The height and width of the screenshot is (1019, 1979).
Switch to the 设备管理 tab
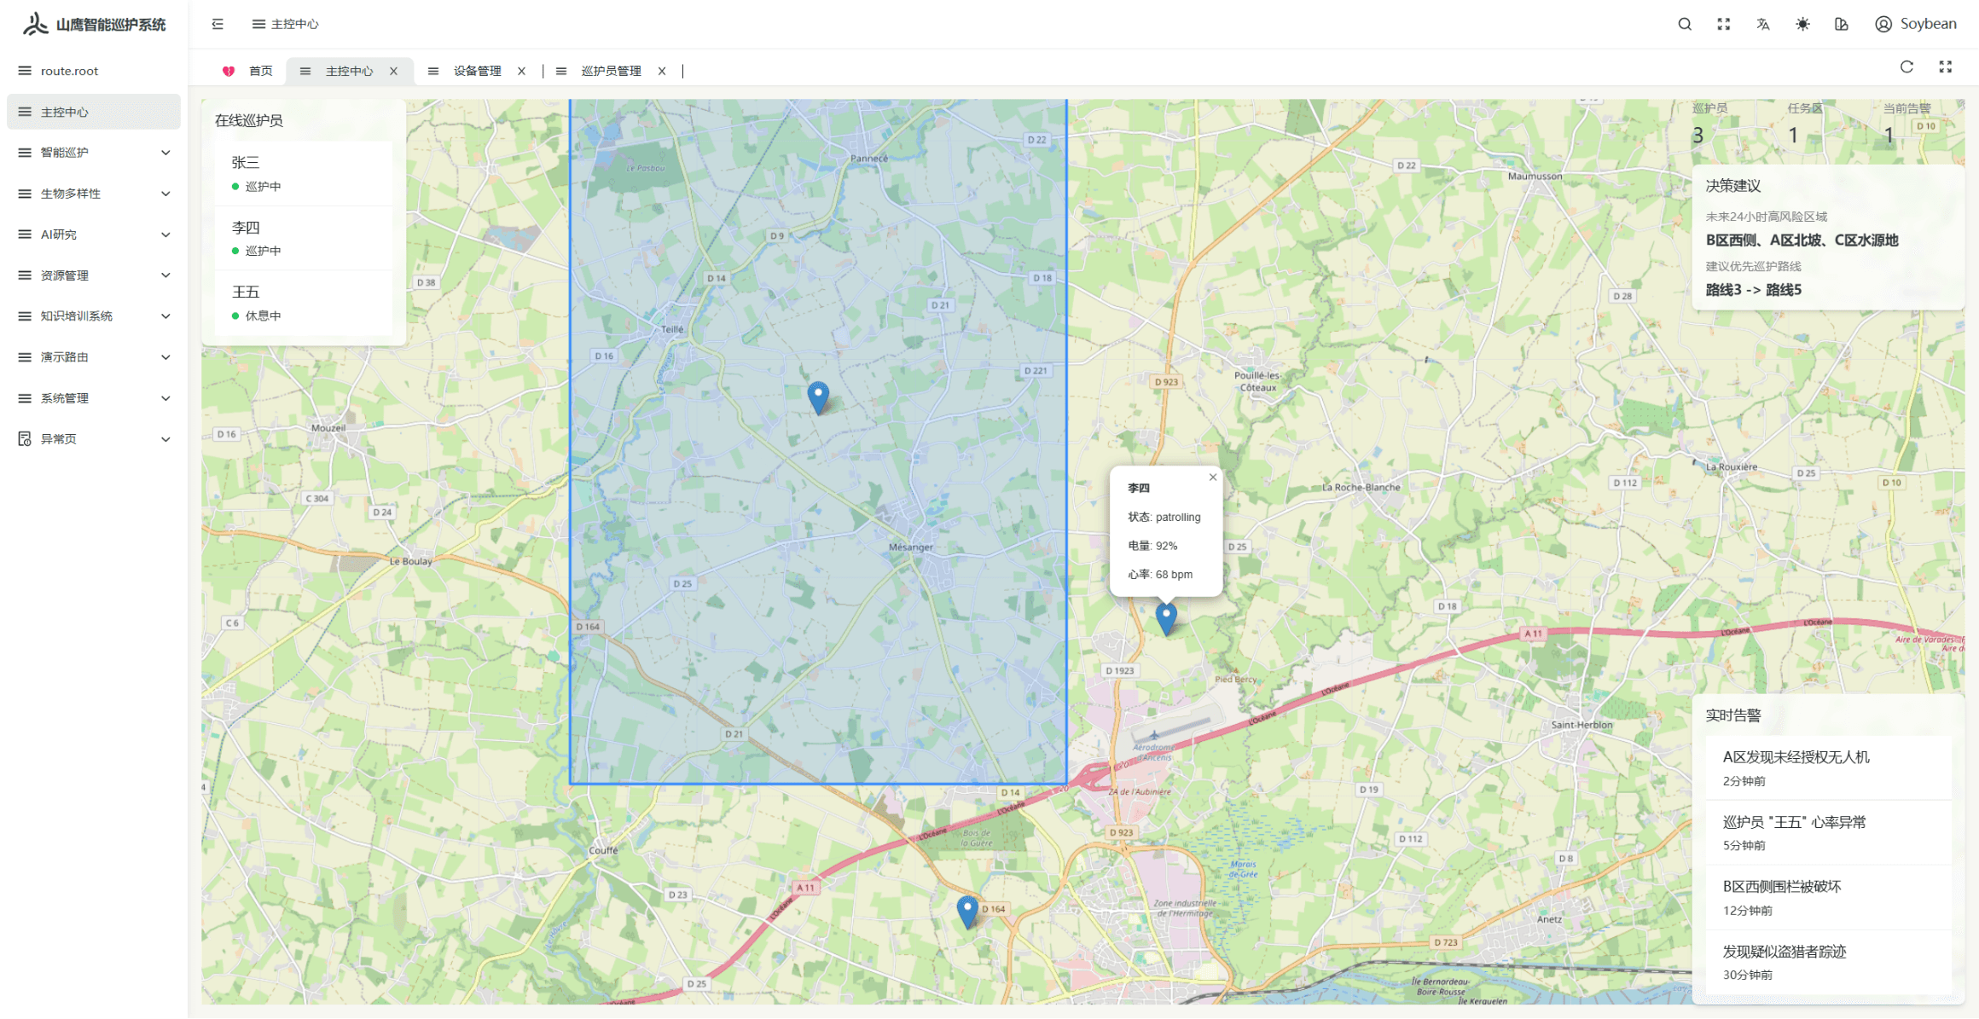pos(477,71)
